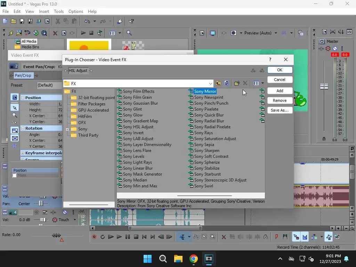This screenshot has width=356, height=267.
Task: Click the Insert Region icon
Action: tap(285, 237)
